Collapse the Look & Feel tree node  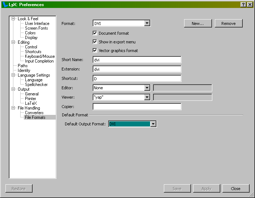coord(13,19)
